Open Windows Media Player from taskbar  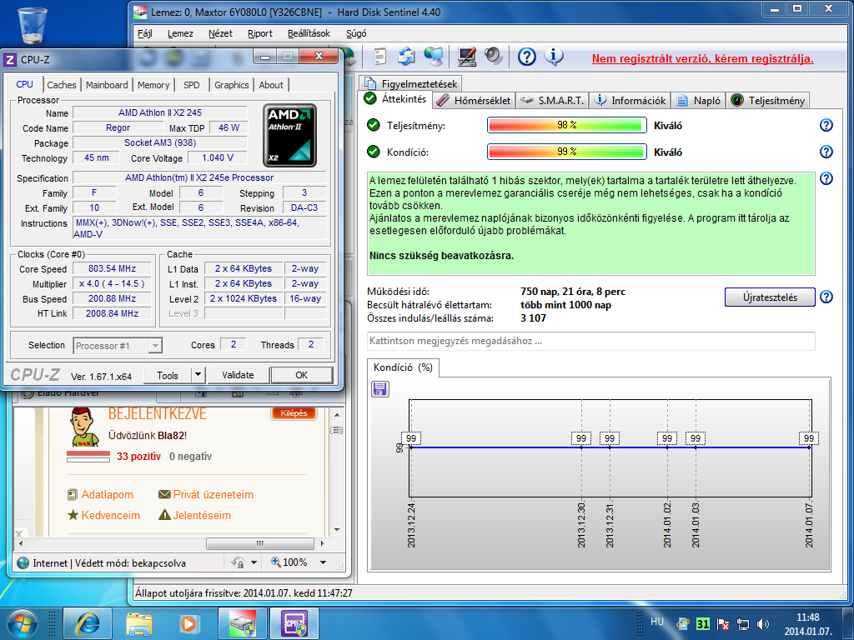pyautogui.click(x=189, y=623)
